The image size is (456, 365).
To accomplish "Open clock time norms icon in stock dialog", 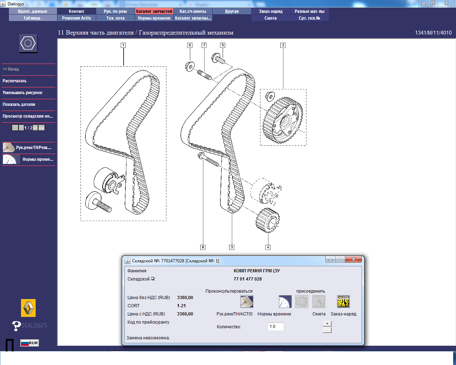I will pos(285,302).
